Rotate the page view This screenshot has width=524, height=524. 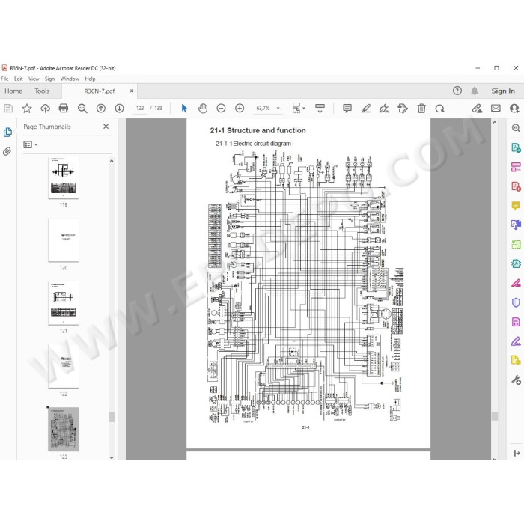click(440, 109)
